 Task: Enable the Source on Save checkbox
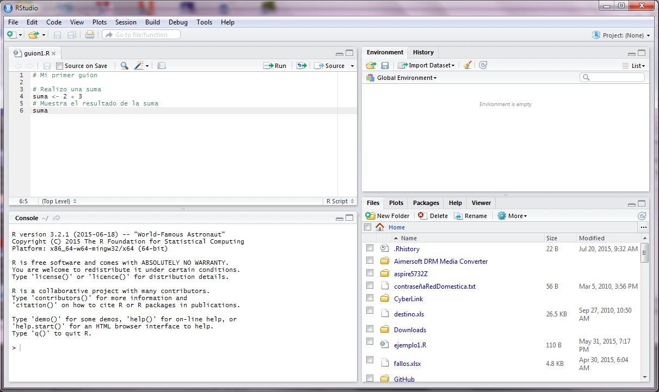tap(60, 66)
